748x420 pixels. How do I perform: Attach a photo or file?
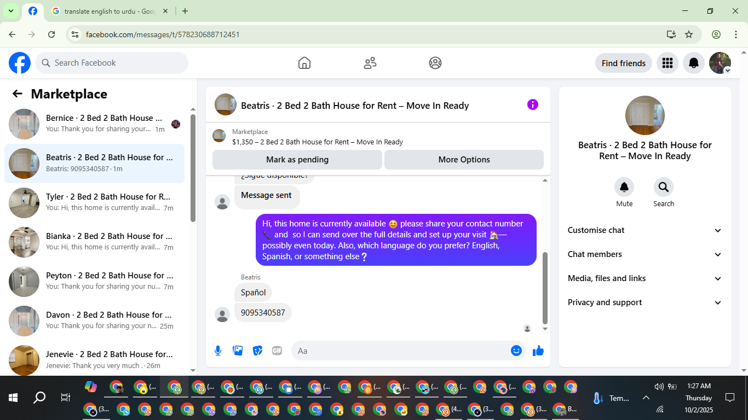tap(238, 351)
